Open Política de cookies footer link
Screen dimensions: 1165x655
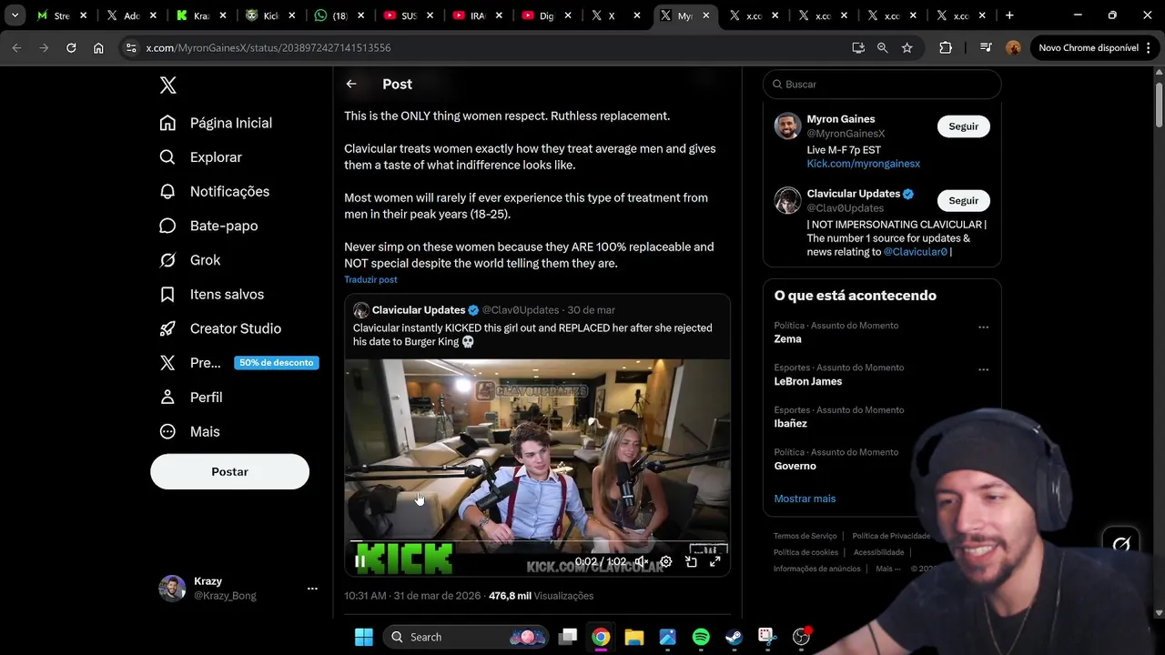tap(805, 552)
